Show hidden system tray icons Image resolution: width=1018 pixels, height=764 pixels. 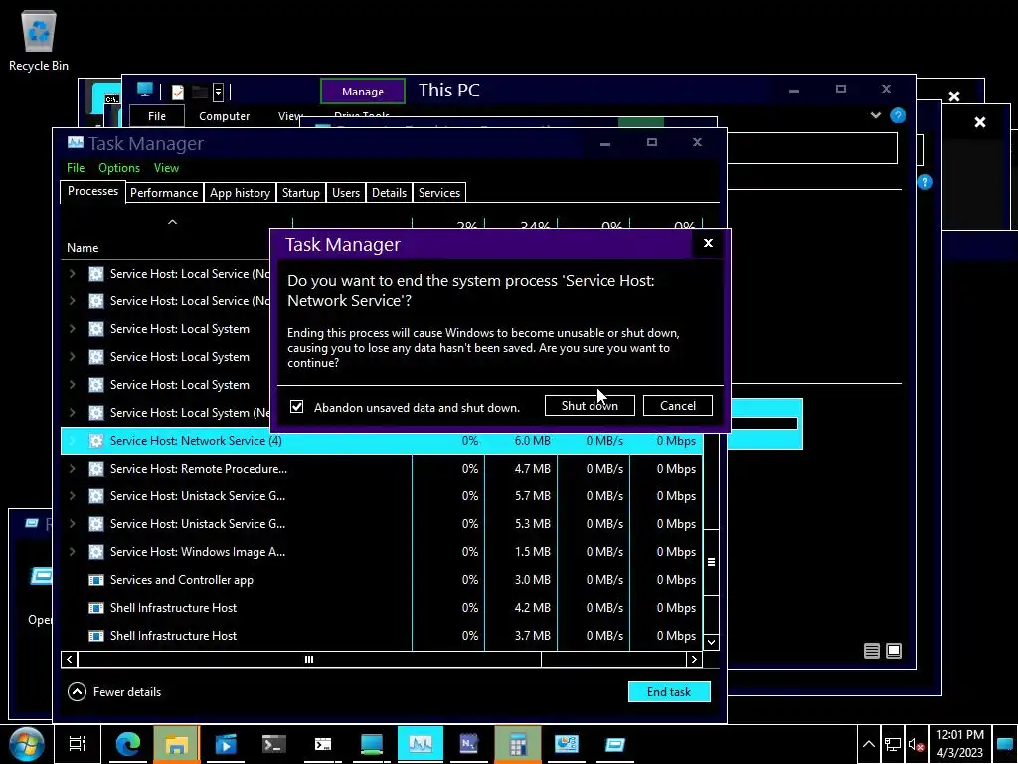[x=868, y=745]
